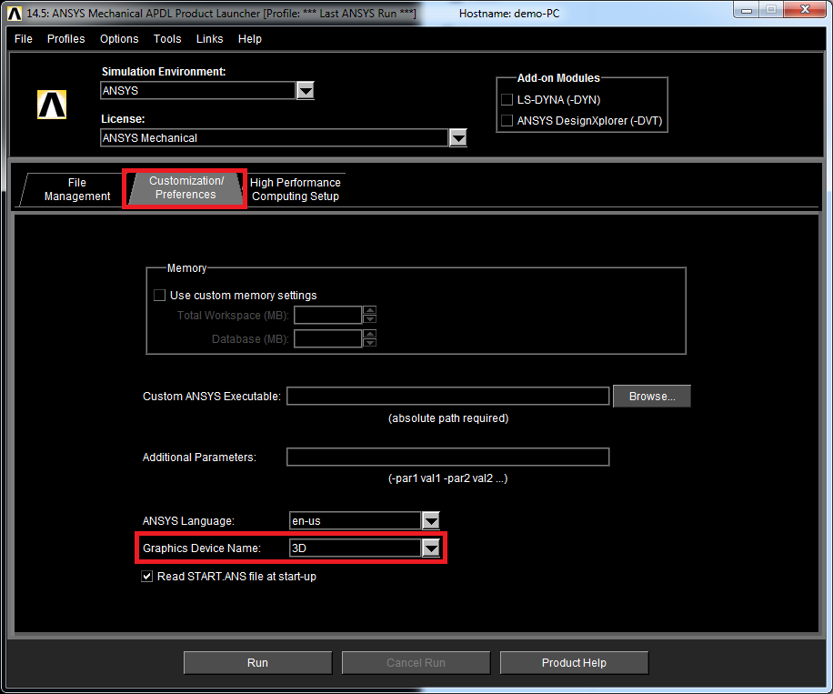This screenshot has width=833, height=694.
Task: Click the Graphics Device Name: label
Action: [x=201, y=548]
